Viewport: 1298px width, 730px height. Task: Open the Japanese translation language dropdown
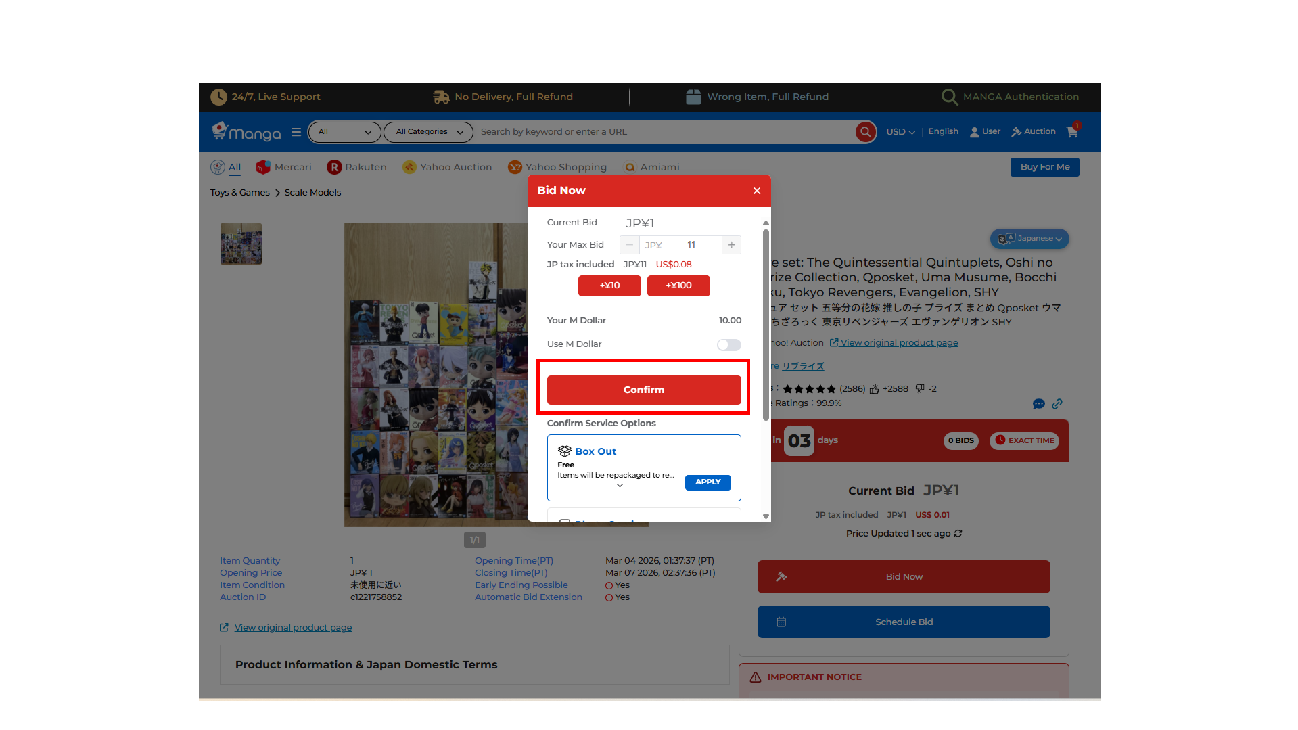(1029, 239)
